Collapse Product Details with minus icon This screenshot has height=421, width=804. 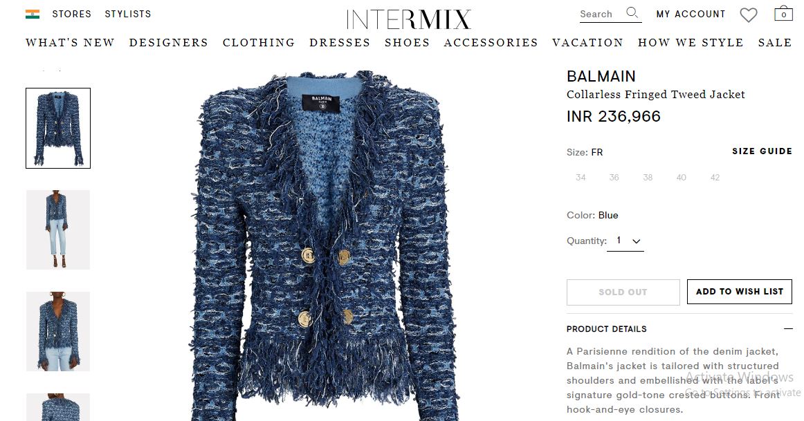coord(788,329)
